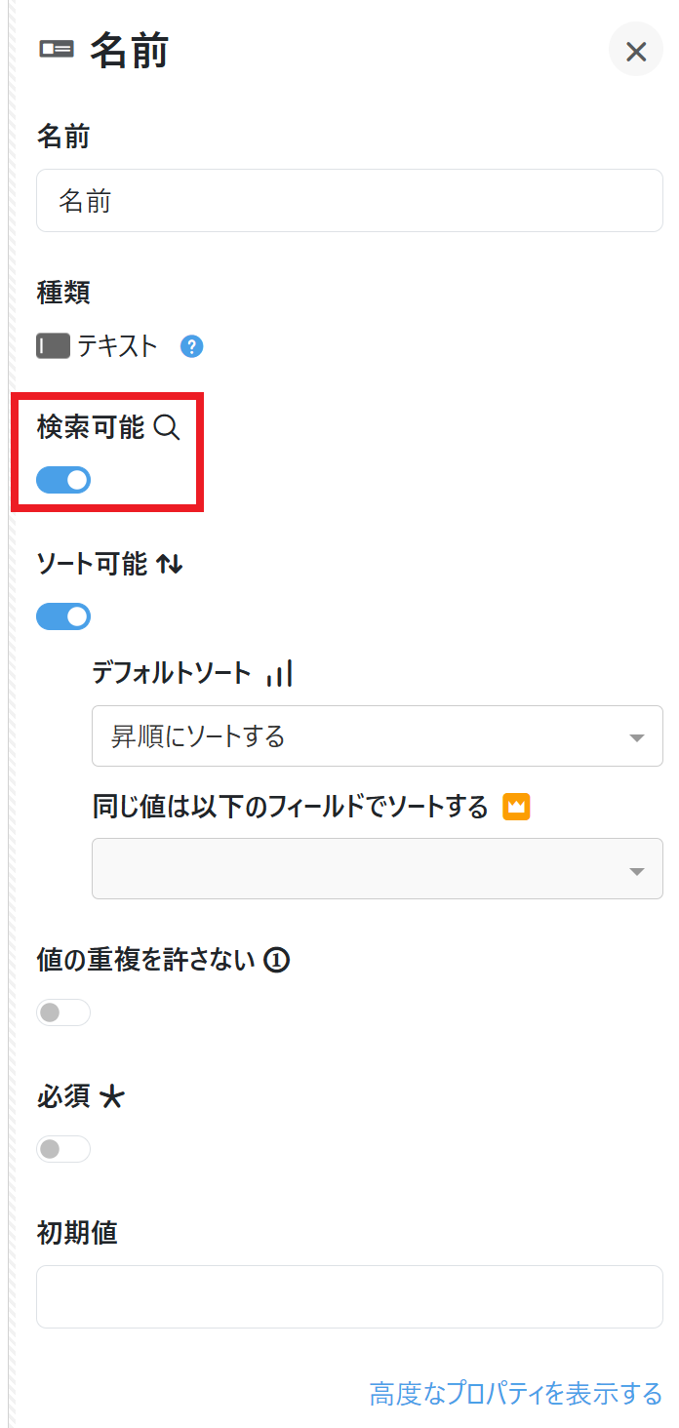Click the text type icon under 種類
The height and width of the screenshot is (1428, 679).
[x=53, y=346]
